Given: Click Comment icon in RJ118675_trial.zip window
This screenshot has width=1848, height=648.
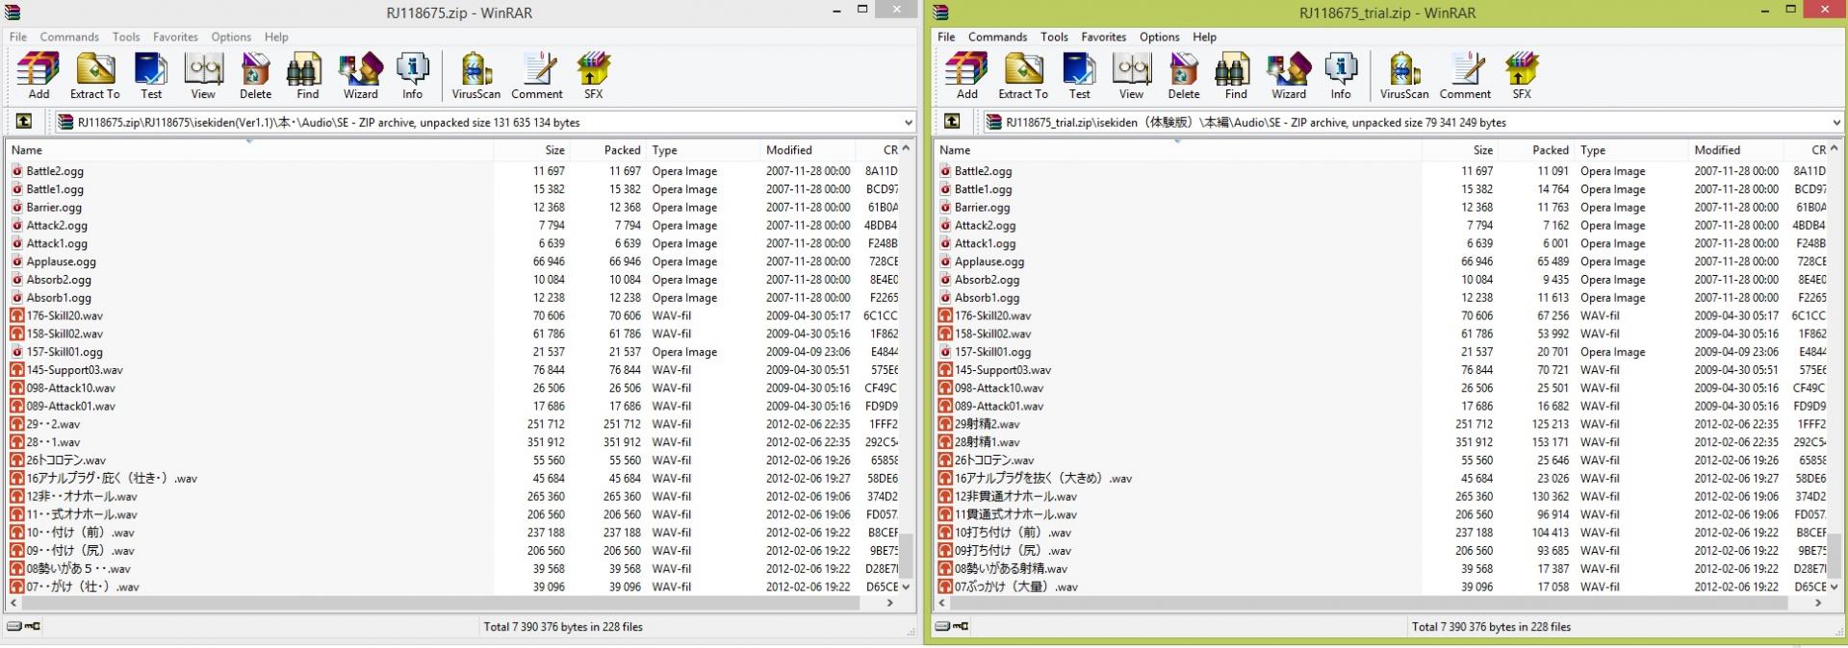Looking at the screenshot, I should [x=1465, y=76].
